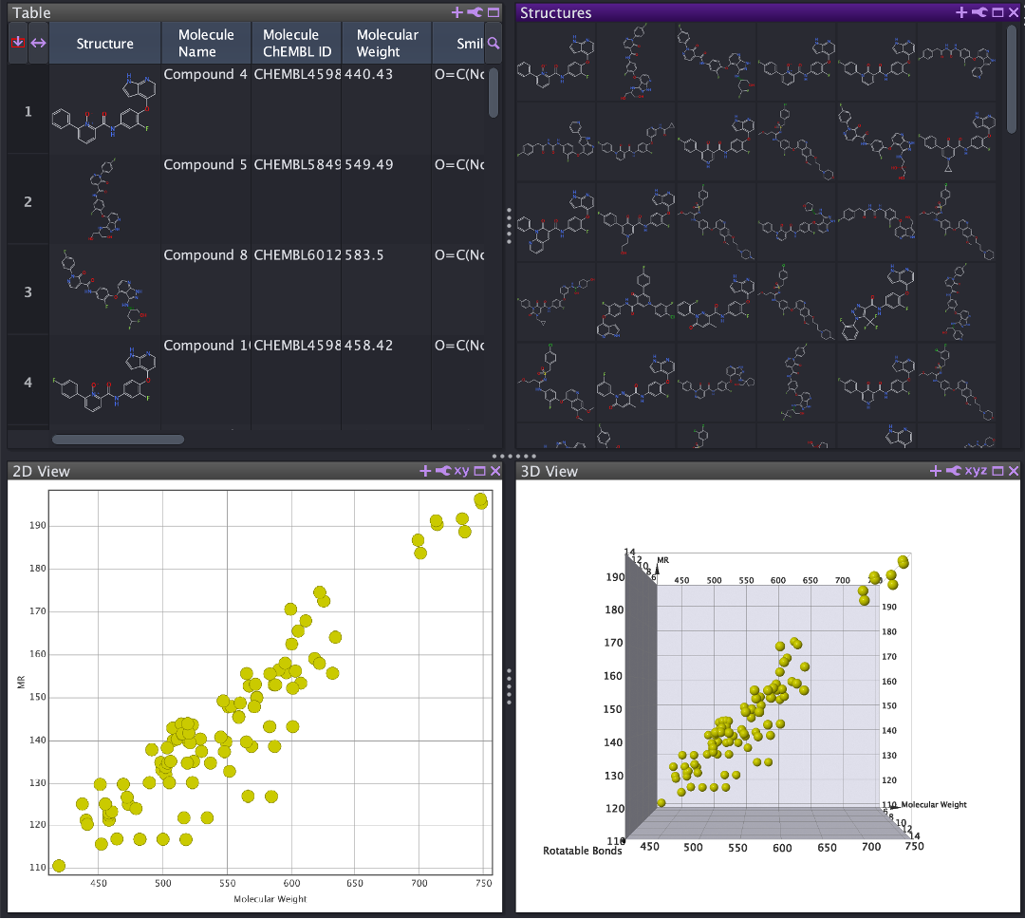Select row number 2 in the table
The width and height of the screenshot is (1025, 919).
(x=28, y=201)
